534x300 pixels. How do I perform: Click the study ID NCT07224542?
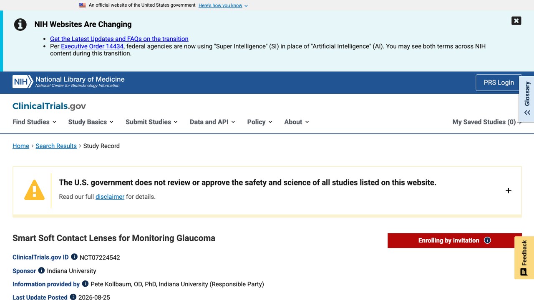(x=100, y=257)
